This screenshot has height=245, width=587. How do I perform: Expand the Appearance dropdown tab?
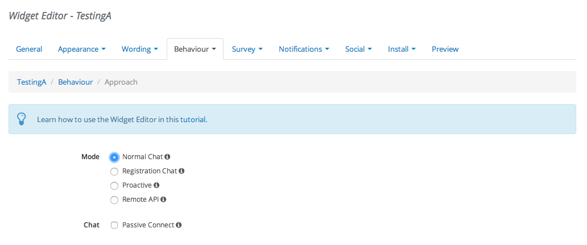click(x=82, y=49)
